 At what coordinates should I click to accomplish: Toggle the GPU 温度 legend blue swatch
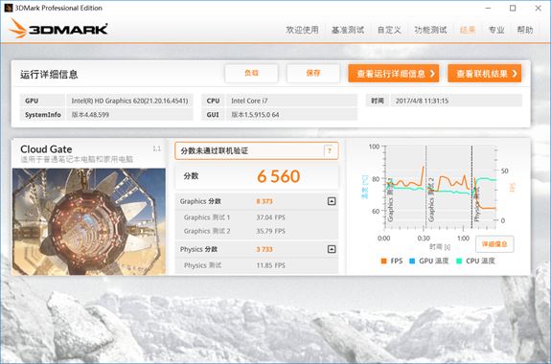(x=412, y=262)
